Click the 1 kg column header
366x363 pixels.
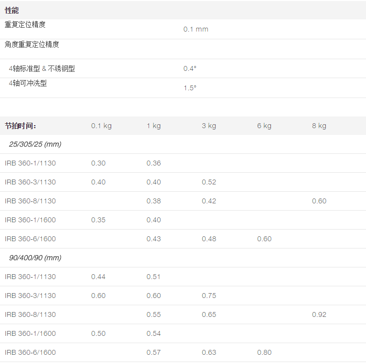click(153, 126)
